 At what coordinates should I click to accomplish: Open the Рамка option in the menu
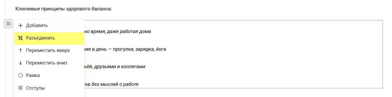coord(49,75)
